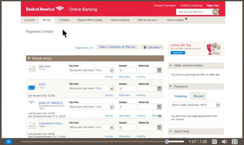Image resolution: width=244 pixels, height=145 pixels.
Task: Click the search magnifier icon
Action: coord(215,12)
